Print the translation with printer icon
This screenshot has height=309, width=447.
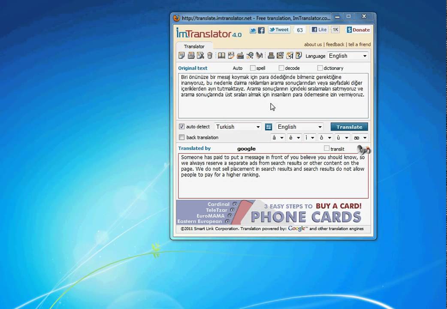(271, 56)
